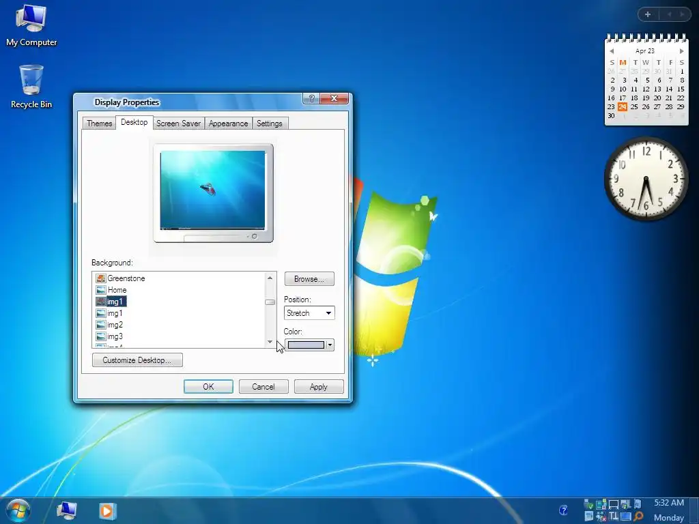The height and width of the screenshot is (524, 699).
Task: Click date 15 in the calendar gadget
Action: pos(681,89)
